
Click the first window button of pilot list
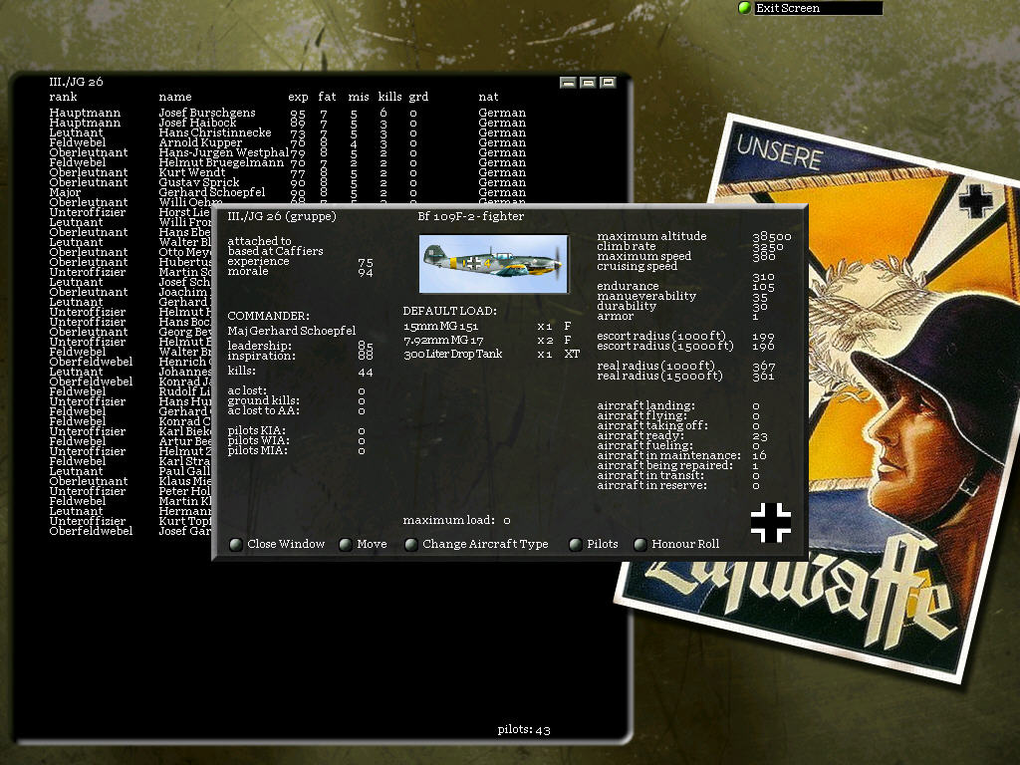tap(568, 83)
